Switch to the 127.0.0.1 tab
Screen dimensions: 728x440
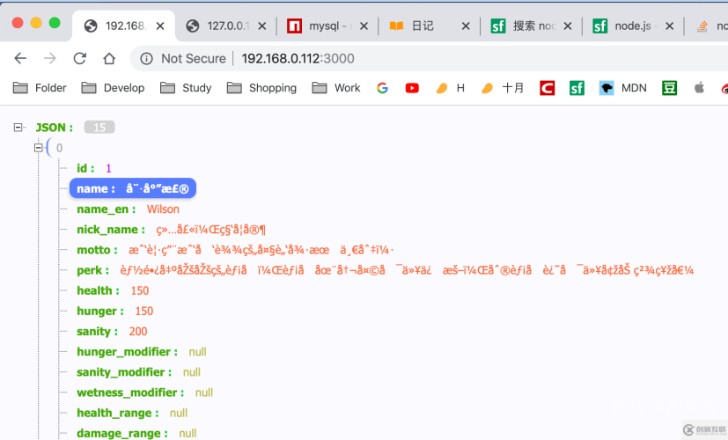tap(225, 26)
